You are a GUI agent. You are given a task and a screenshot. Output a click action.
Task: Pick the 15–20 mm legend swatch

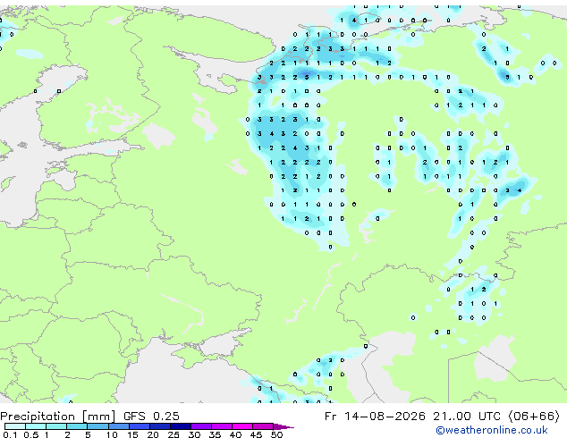[139, 426]
